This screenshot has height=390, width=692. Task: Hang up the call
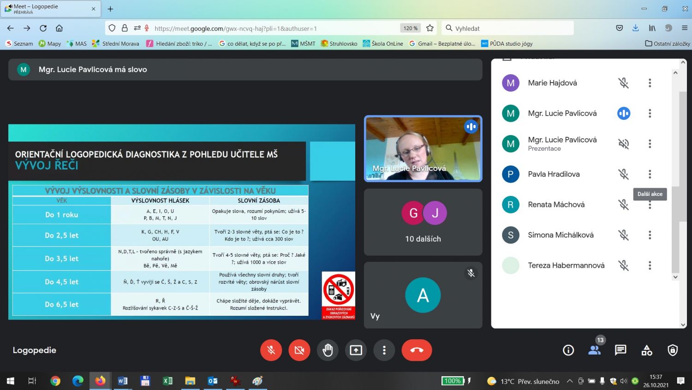point(417,350)
